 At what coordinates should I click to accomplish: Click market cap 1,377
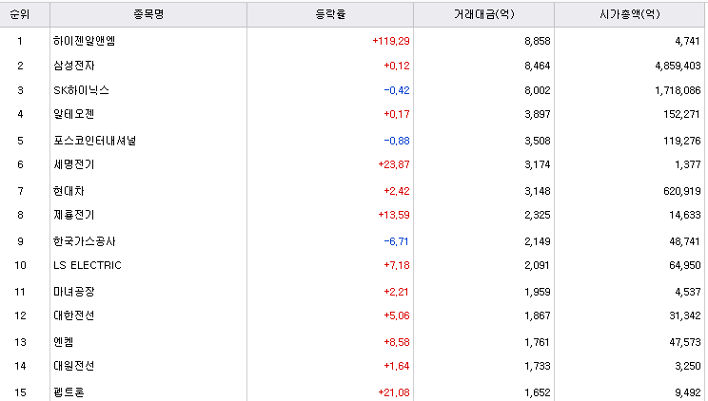(x=688, y=164)
